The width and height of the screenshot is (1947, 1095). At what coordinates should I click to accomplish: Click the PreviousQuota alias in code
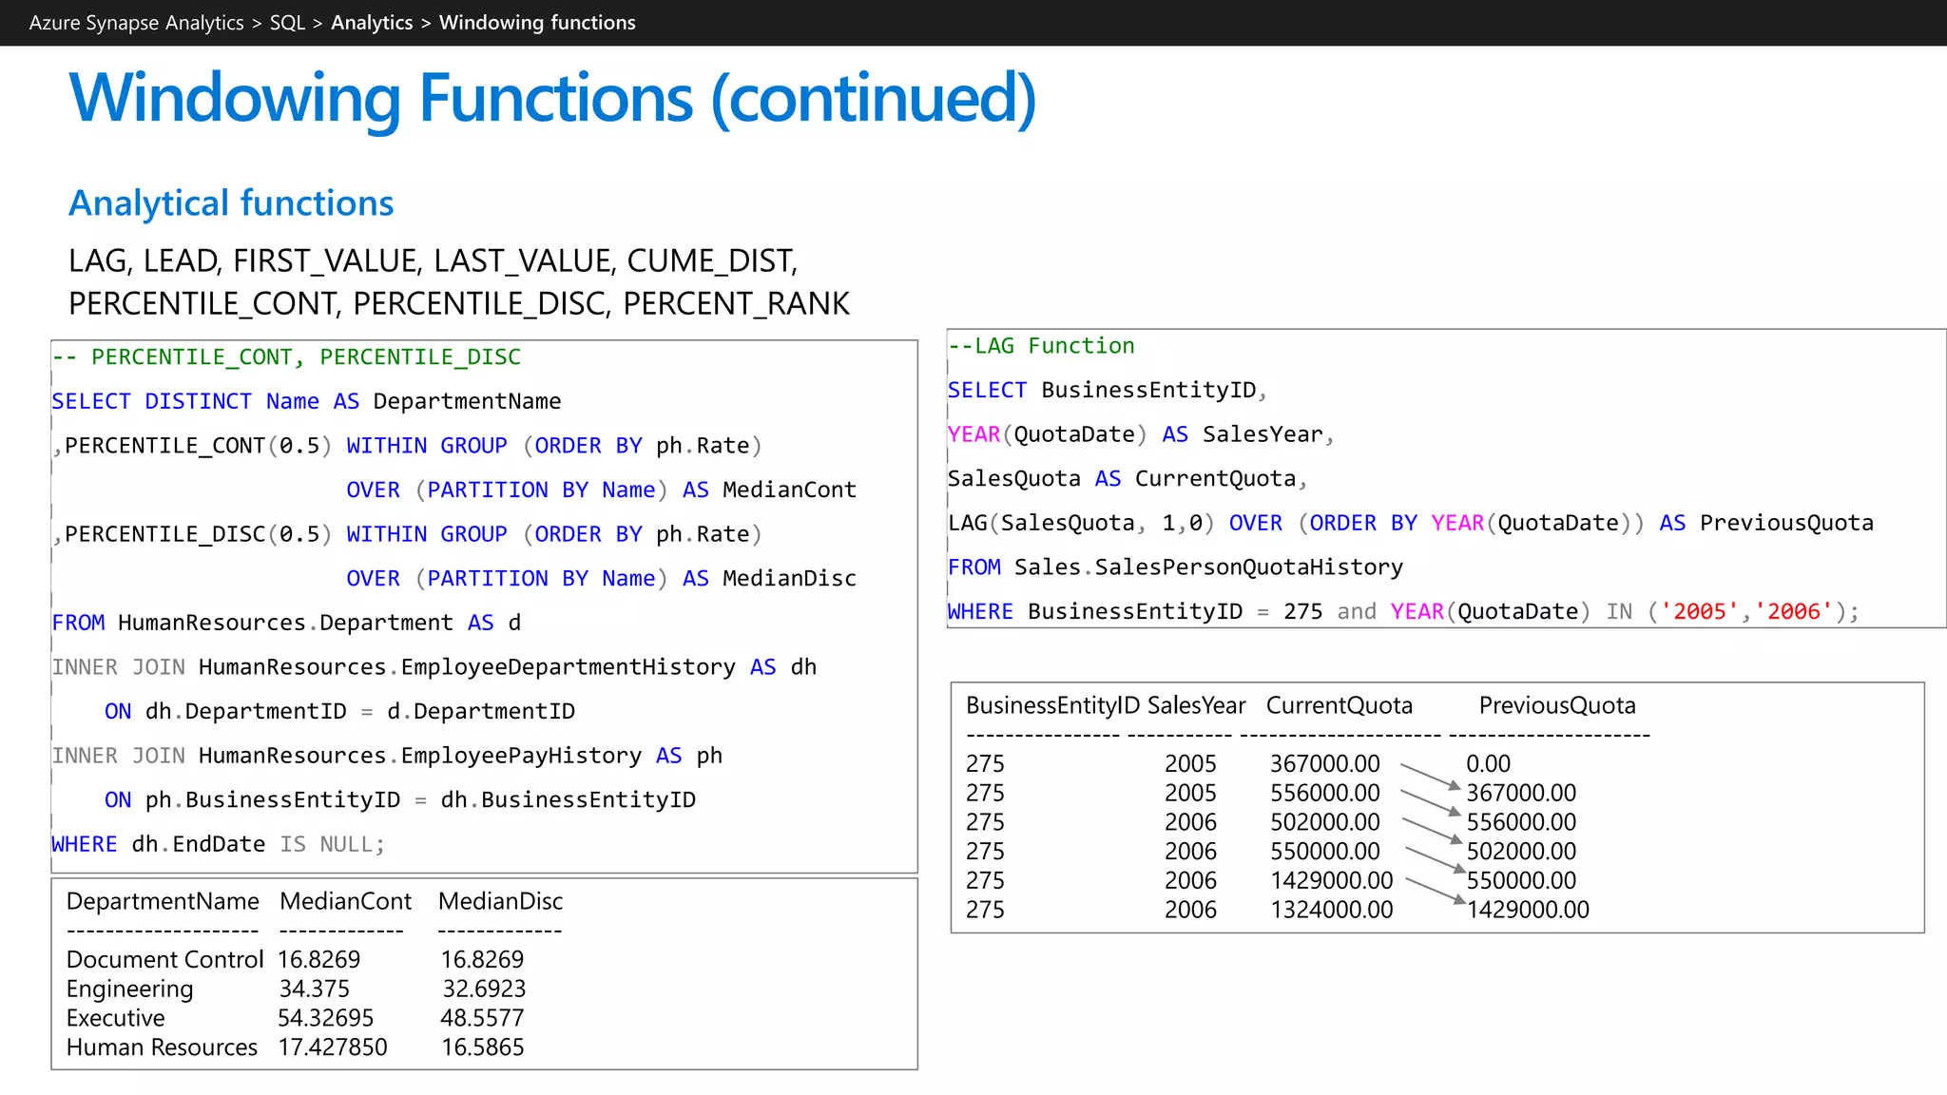[x=1786, y=523]
